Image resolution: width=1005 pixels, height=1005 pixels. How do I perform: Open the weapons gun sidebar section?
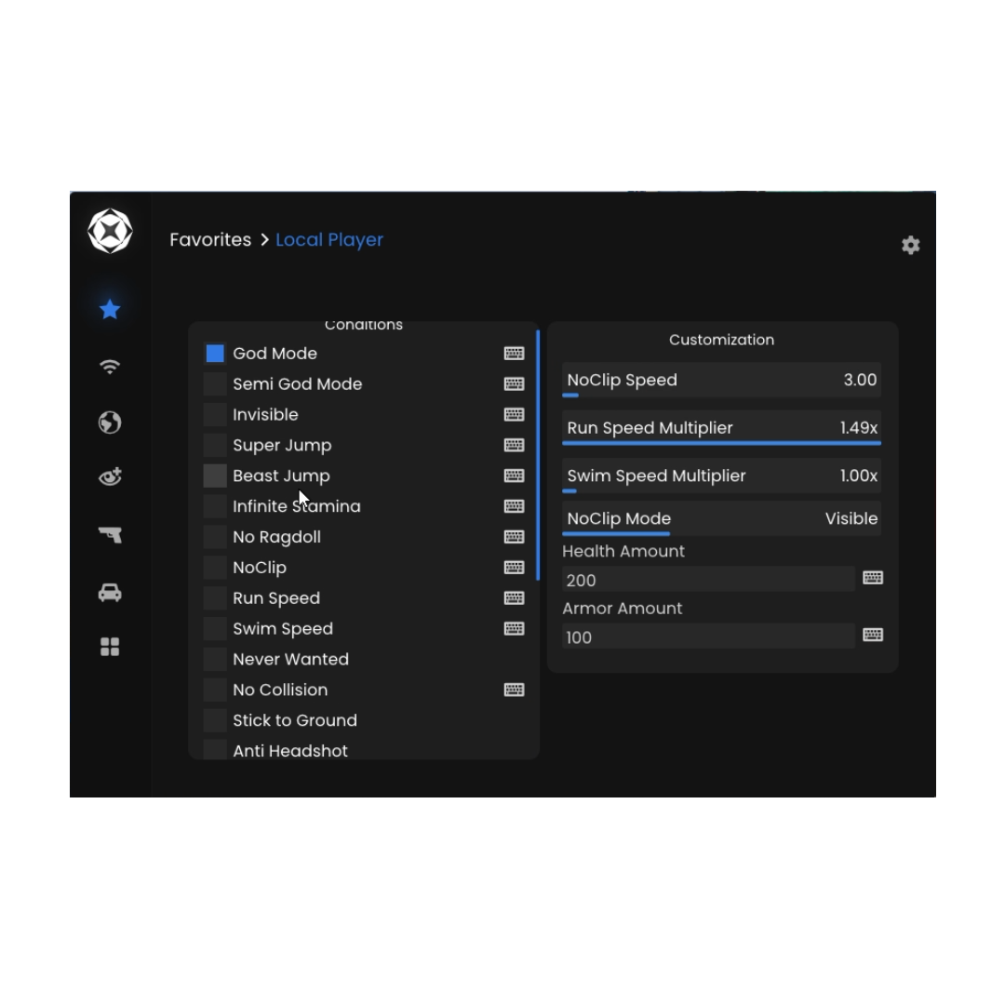coord(110,535)
